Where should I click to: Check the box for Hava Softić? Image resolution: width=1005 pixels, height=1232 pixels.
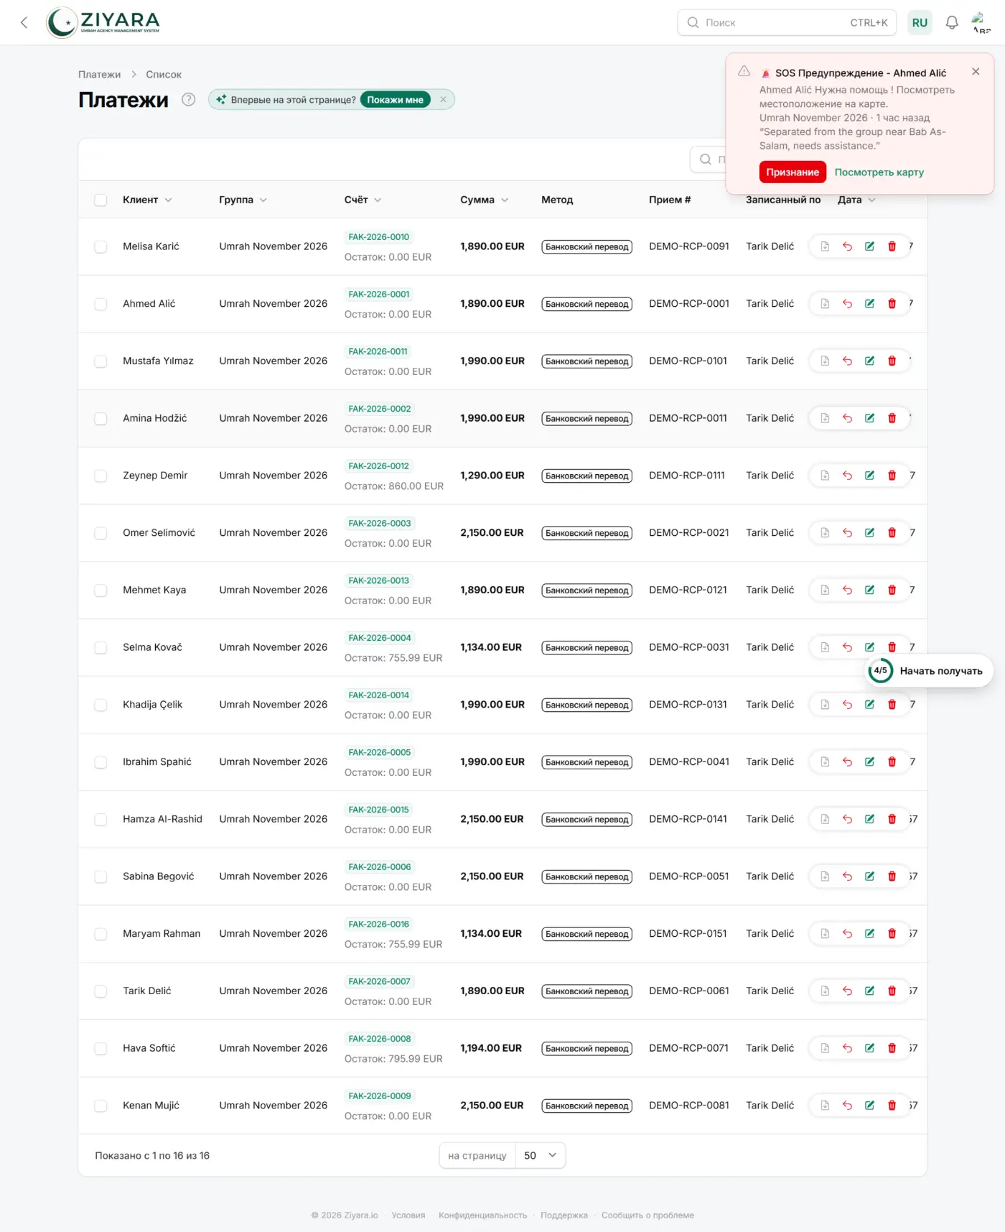pos(100,1049)
